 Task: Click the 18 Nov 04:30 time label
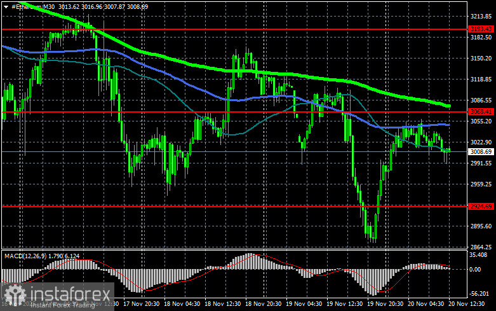point(182,304)
